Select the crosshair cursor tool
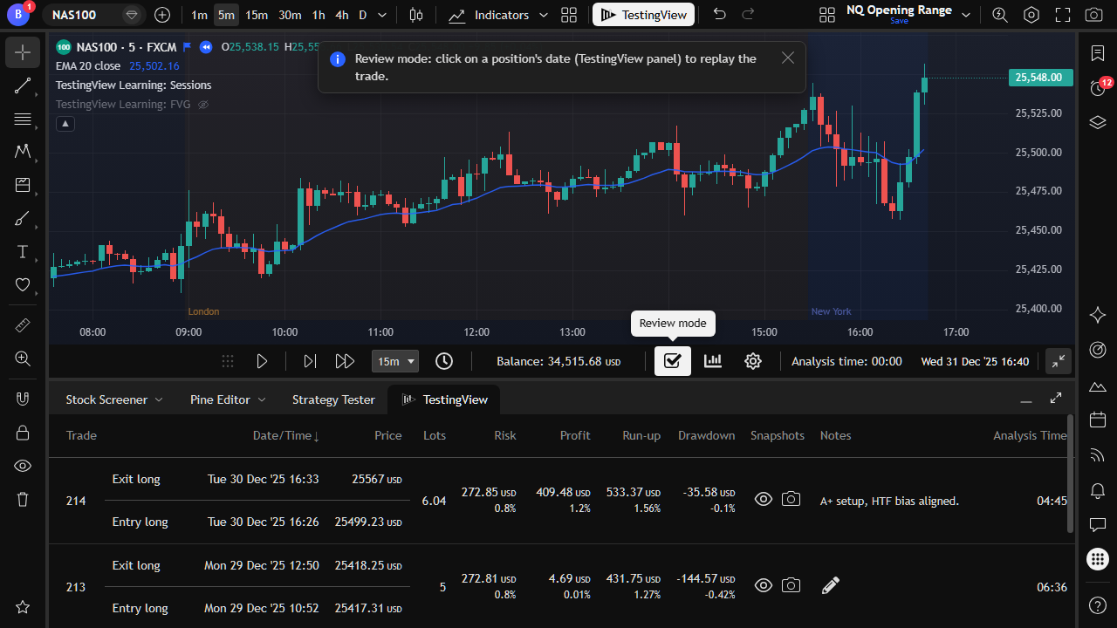This screenshot has width=1117, height=628. click(x=23, y=52)
